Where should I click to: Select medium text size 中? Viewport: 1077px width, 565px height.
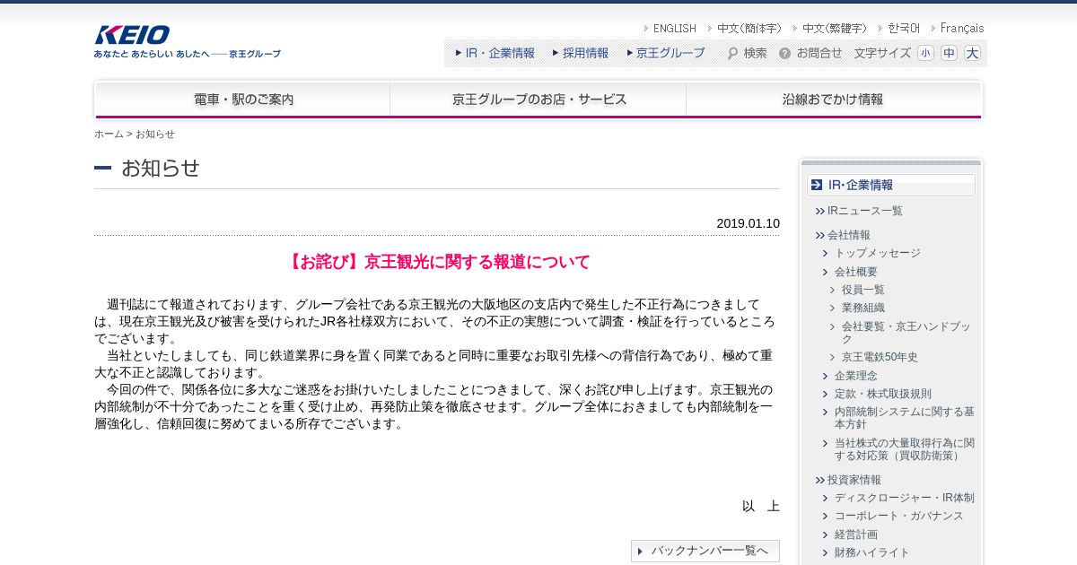click(x=949, y=53)
